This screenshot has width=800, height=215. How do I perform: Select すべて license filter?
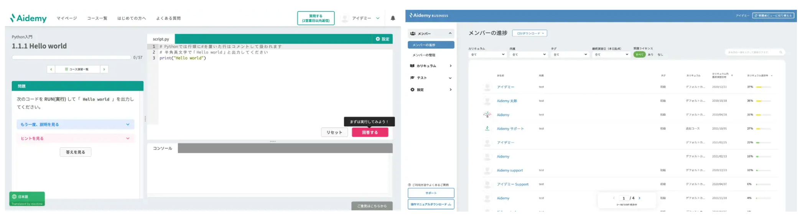(639, 55)
